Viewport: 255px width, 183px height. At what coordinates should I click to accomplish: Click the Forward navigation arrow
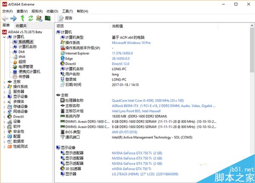(x=14, y=18)
